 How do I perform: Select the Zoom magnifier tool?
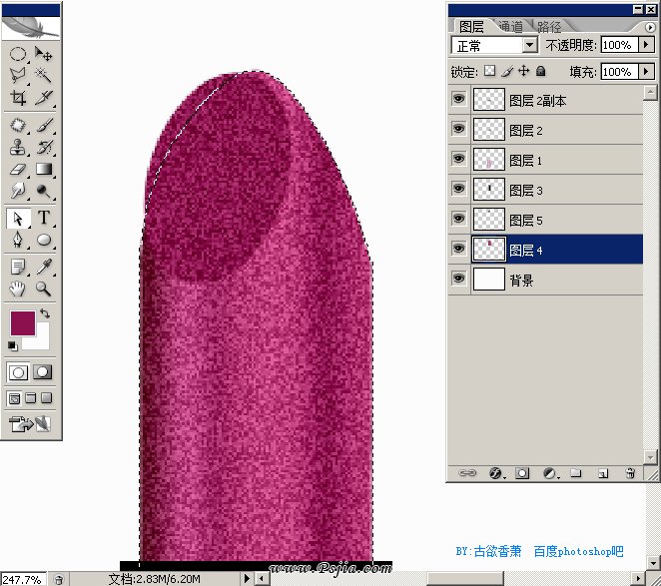pos(44,289)
